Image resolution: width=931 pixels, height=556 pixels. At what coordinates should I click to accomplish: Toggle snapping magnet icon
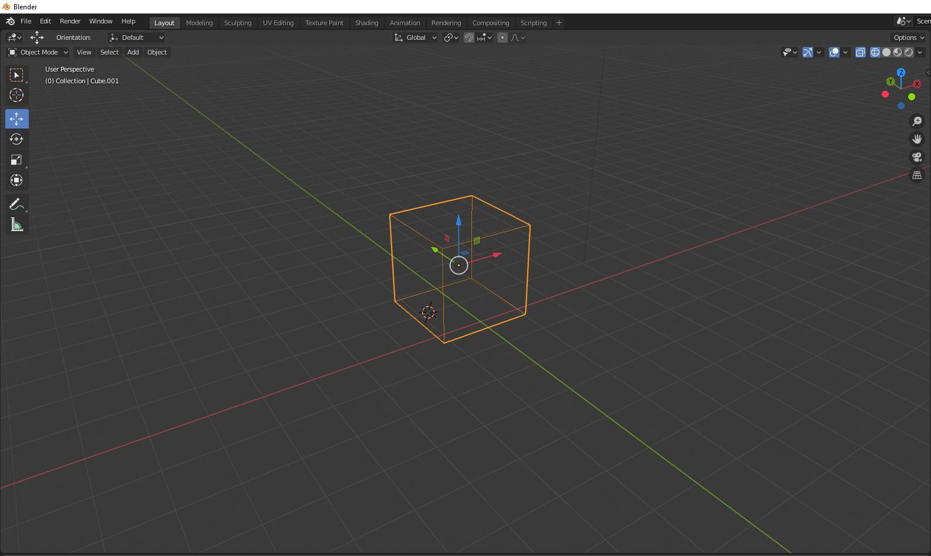469,38
